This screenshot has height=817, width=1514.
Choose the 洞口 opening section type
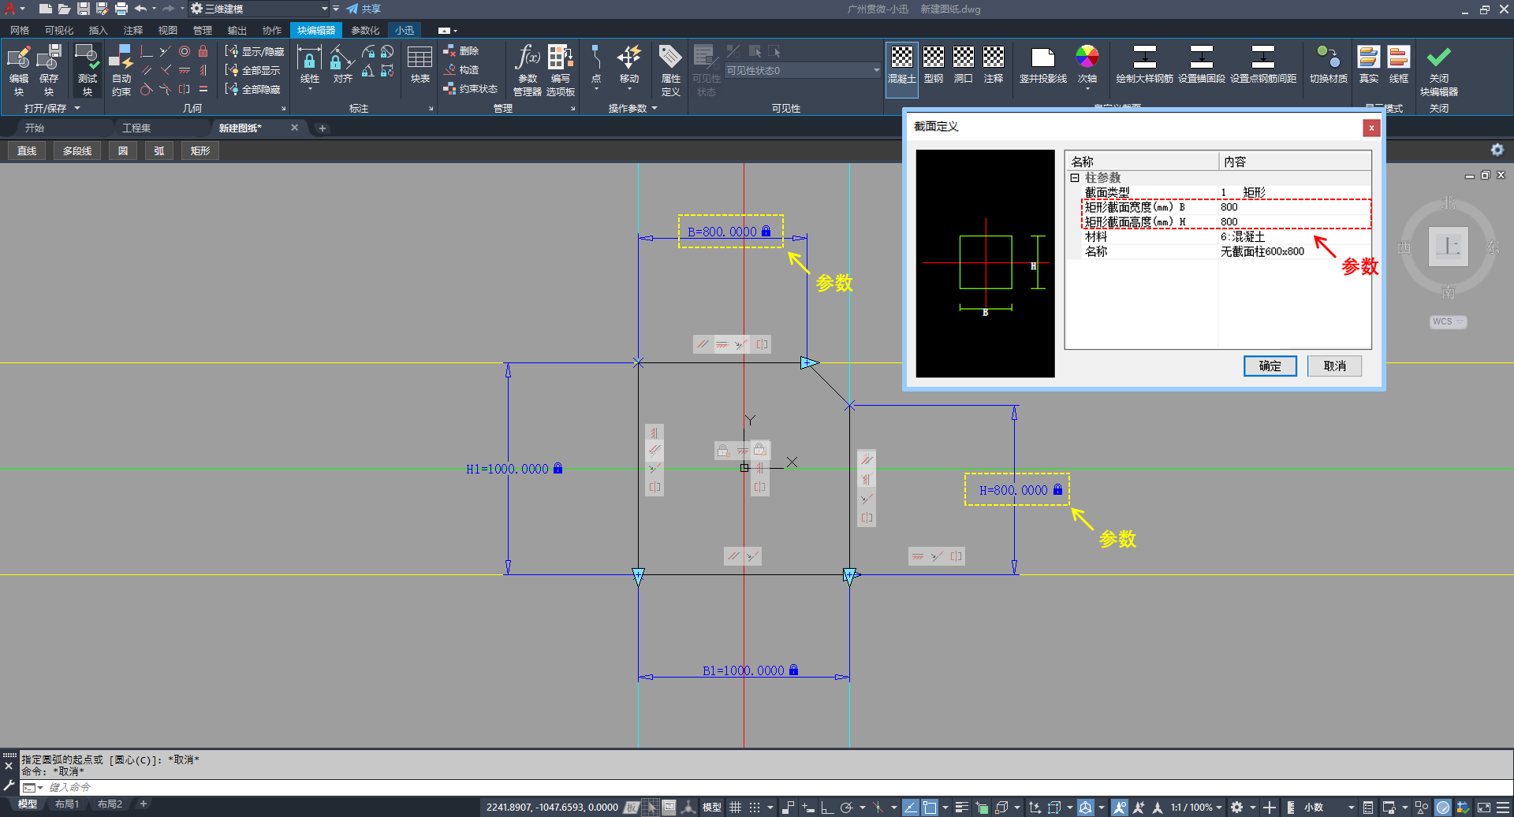964,65
